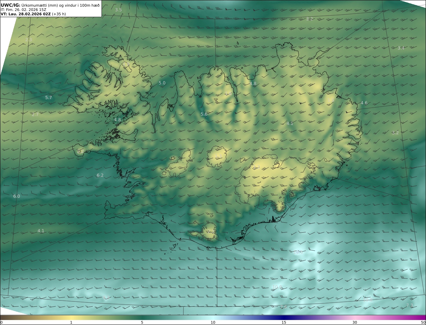Select the colour scale tick label 30
Screen dimensions: 426x325
click(355, 322)
